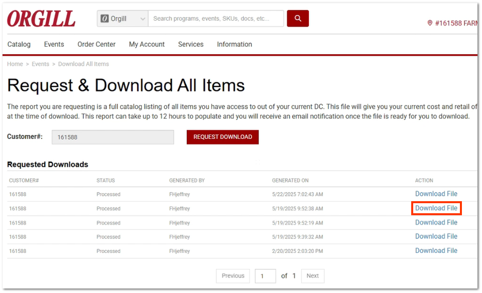
Task: Click the CUSTOMER# column header
Action: (x=24, y=180)
